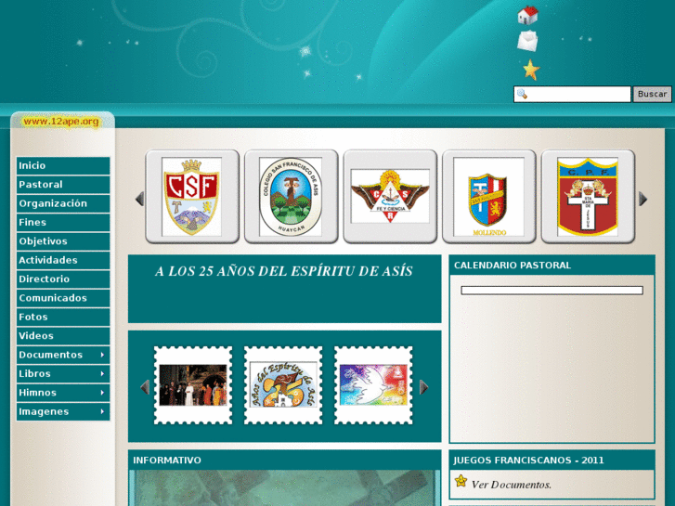Click the magnifier icon in search box
This screenshot has height=506, width=675.
pos(522,94)
